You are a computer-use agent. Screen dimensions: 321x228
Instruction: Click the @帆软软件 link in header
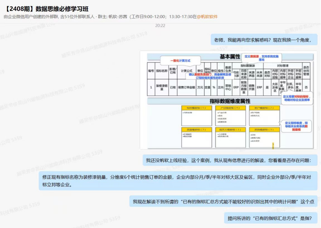[x=207, y=17]
